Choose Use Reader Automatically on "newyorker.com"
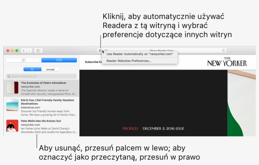259x165 pixels. (x=140, y=54)
